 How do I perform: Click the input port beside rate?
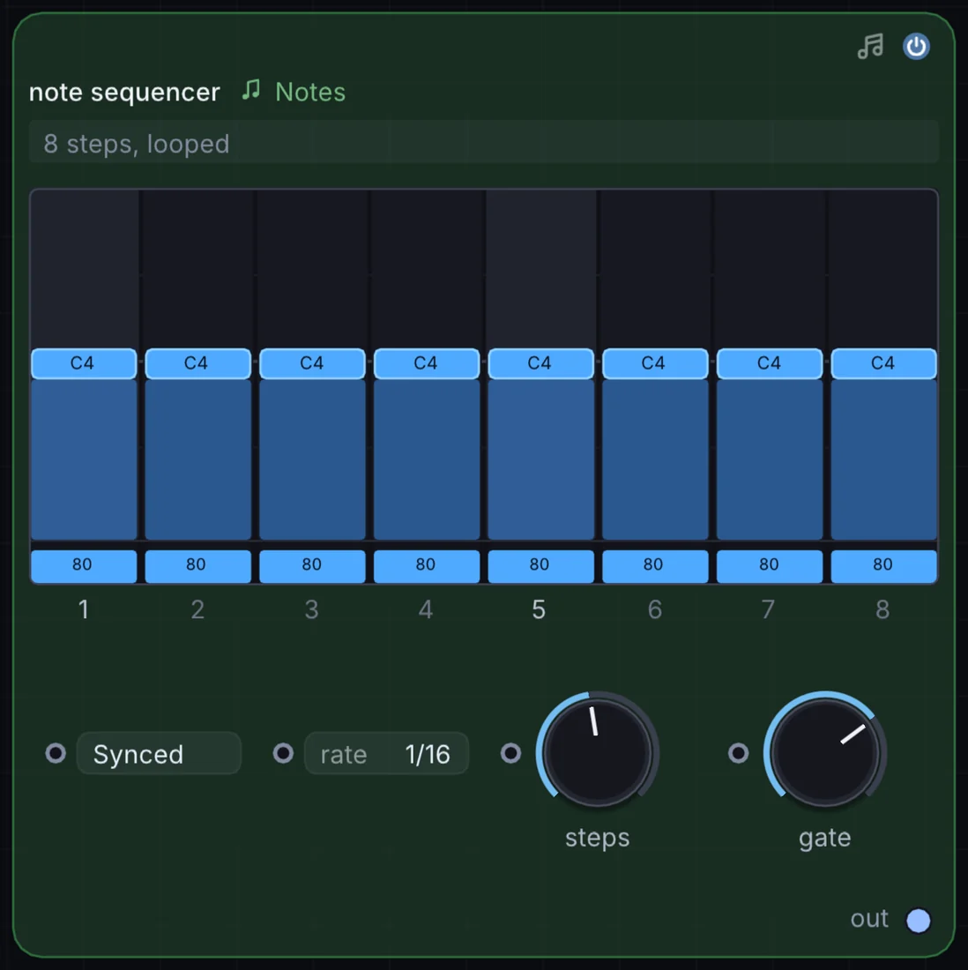pyautogui.click(x=283, y=753)
